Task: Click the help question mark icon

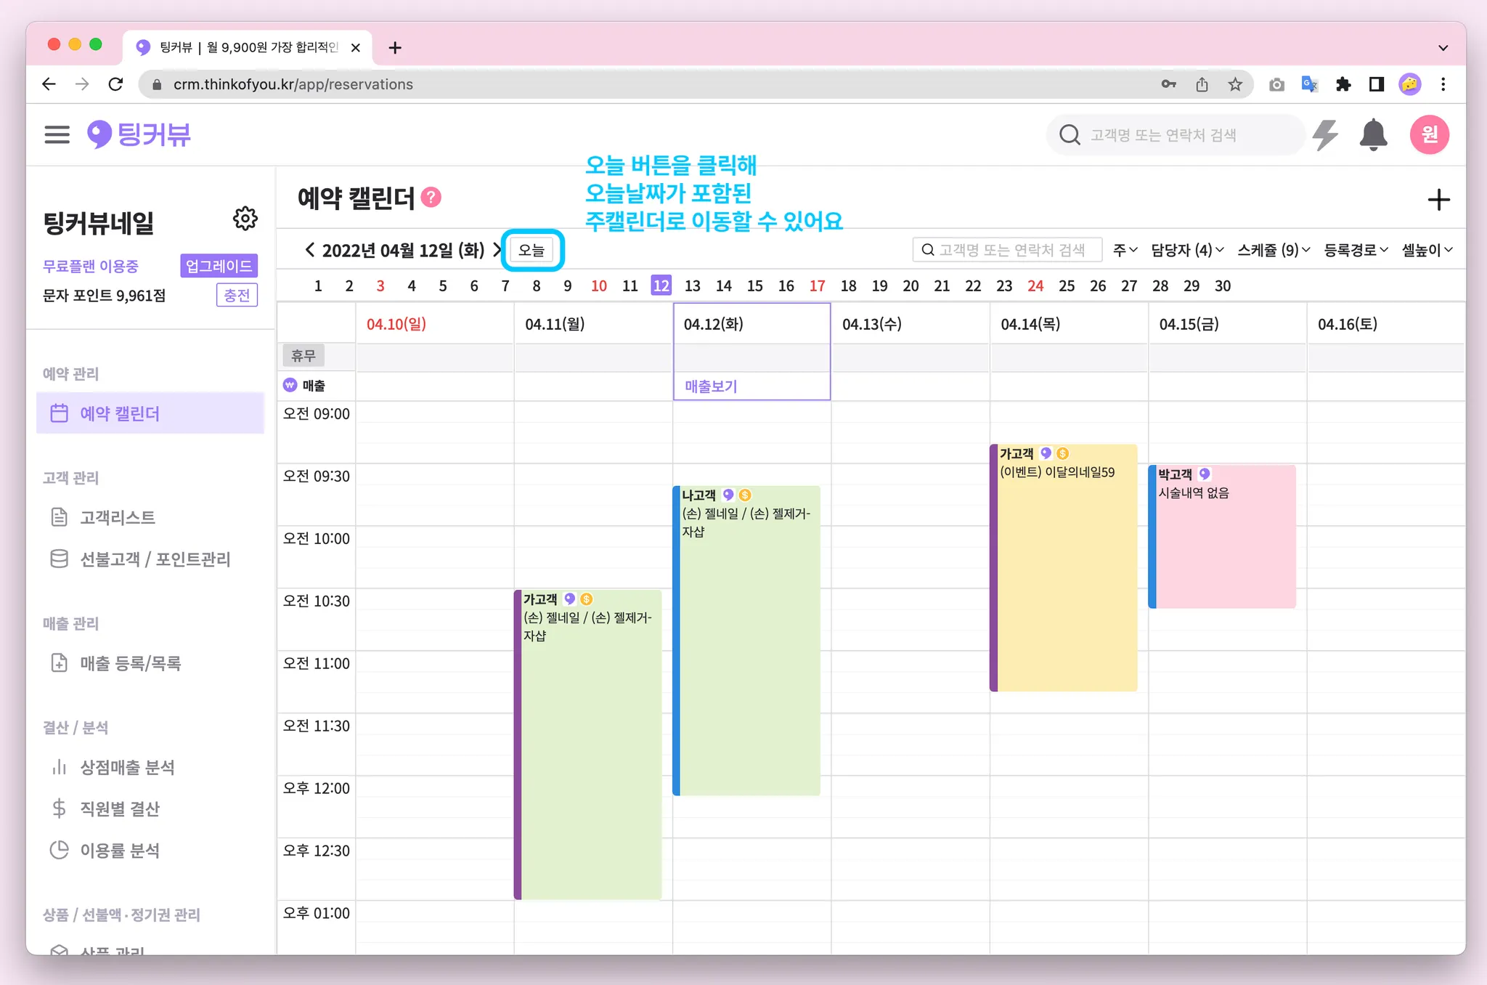Action: (431, 198)
